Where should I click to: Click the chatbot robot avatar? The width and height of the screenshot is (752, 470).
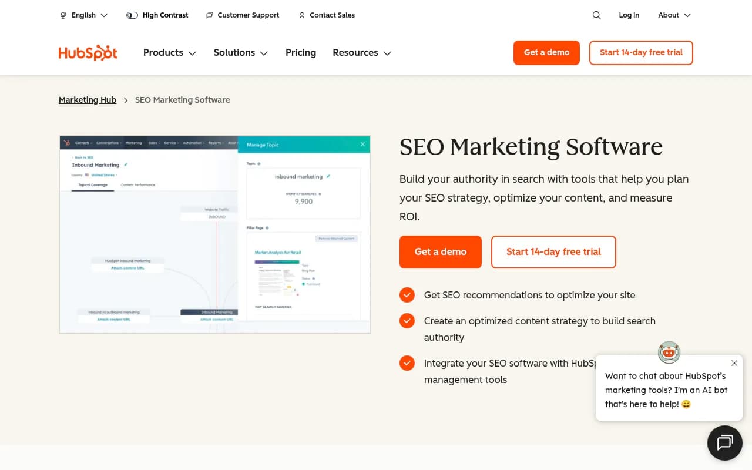[x=669, y=352]
